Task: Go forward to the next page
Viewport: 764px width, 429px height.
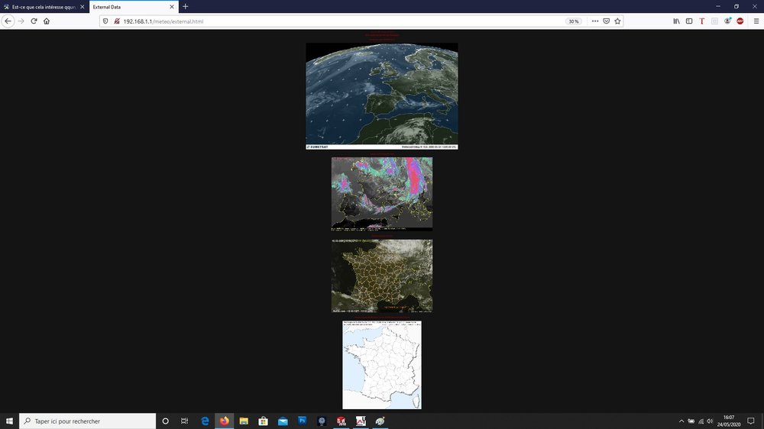Action: tap(21, 21)
